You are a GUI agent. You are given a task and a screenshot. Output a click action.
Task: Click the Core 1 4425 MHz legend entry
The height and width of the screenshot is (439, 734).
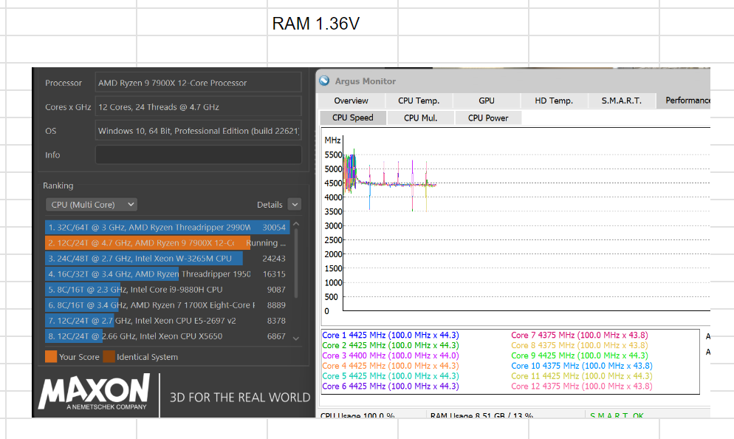pyautogui.click(x=391, y=335)
